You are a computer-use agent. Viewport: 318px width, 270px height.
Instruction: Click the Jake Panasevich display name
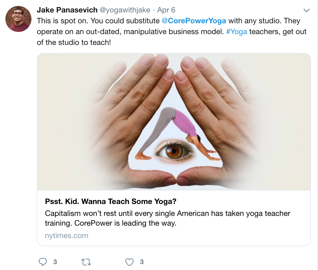(x=67, y=10)
